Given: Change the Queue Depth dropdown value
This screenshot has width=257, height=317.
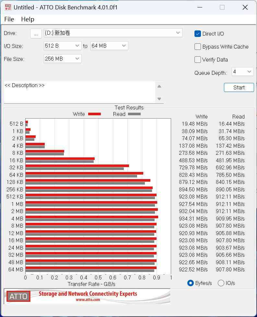Looking at the screenshot, I should click(x=242, y=72).
